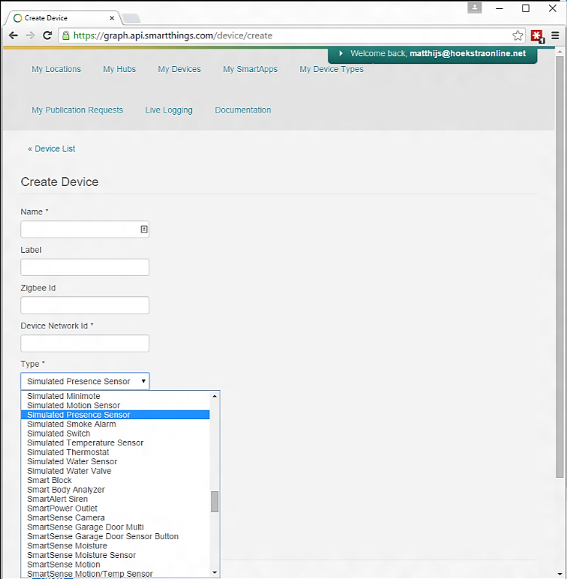This screenshot has width=567, height=579.
Task: Click the dropdown list scroll-down arrow
Action: pyautogui.click(x=214, y=572)
